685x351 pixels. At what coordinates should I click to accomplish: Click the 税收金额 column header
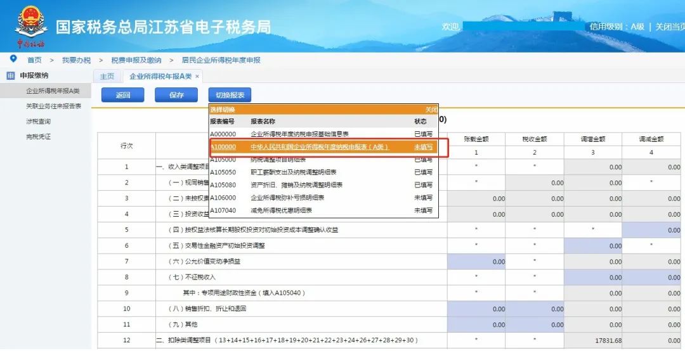point(535,139)
